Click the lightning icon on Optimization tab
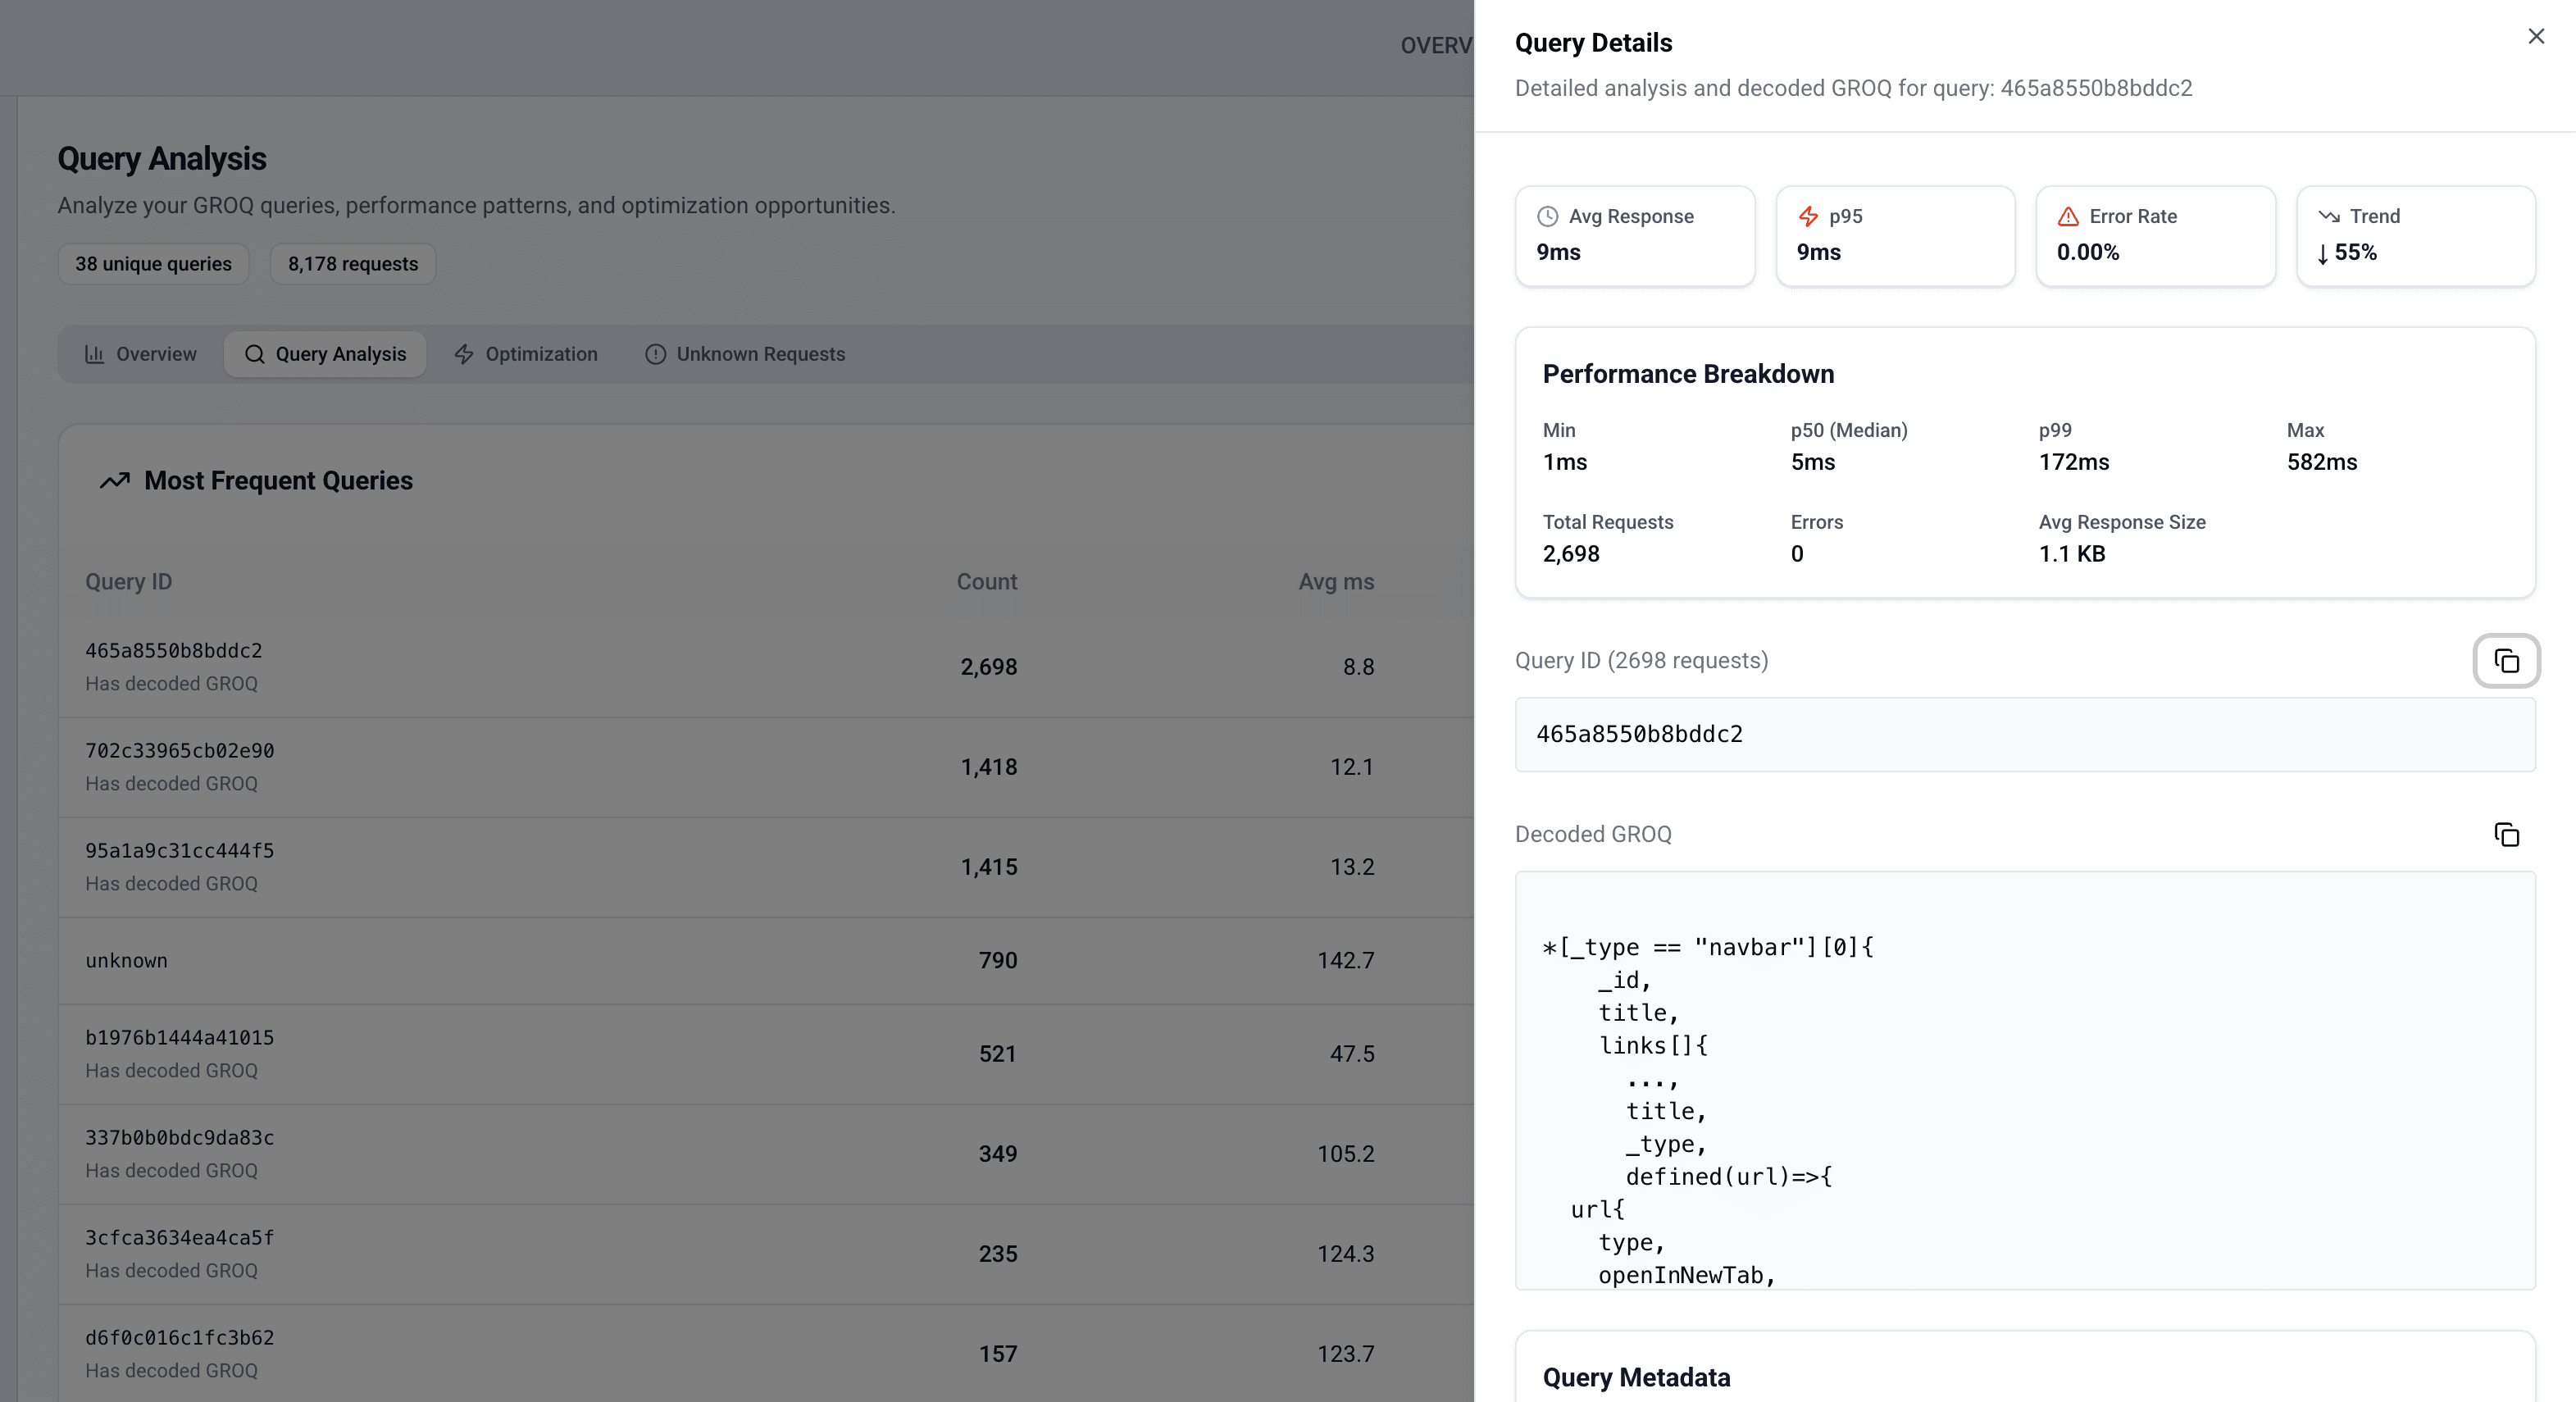 [465, 354]
